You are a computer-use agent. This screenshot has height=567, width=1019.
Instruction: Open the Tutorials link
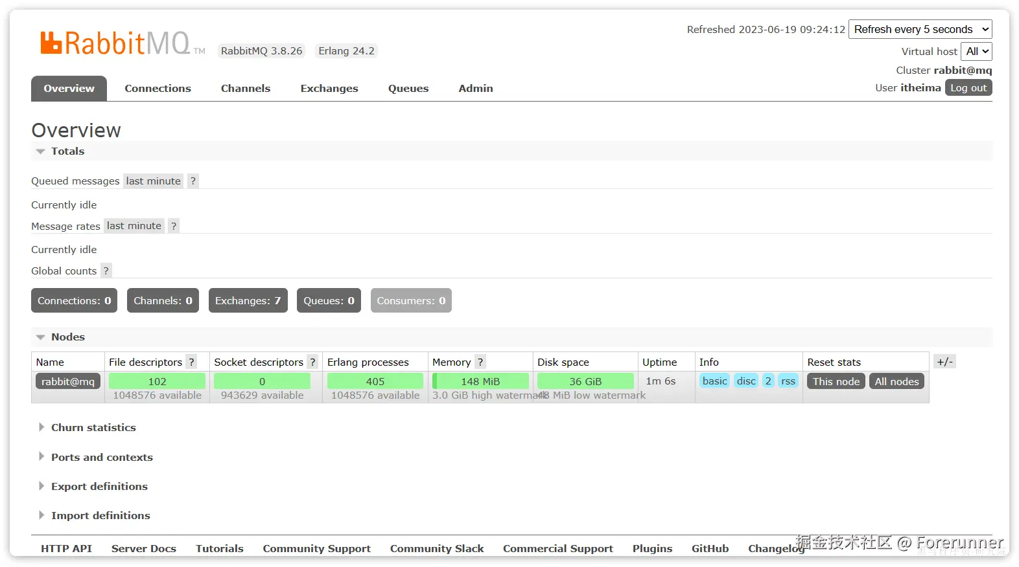click(220, 548)
